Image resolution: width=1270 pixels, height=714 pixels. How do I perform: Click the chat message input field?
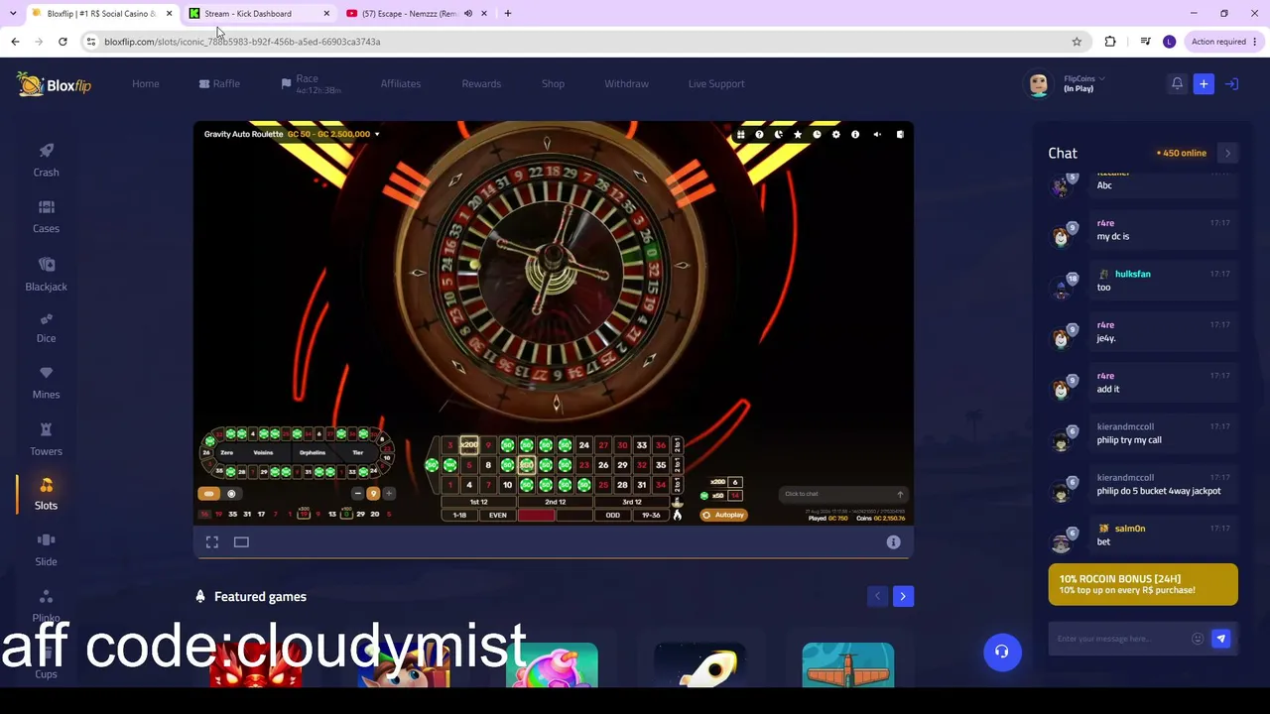click(x=1121, y=639)
